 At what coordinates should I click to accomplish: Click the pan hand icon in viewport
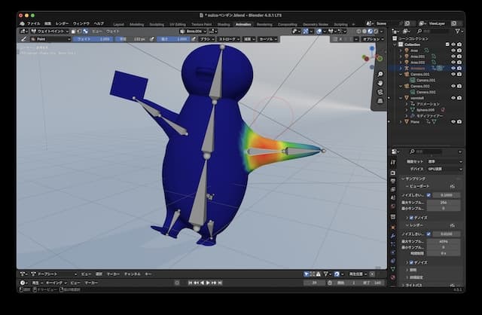coord(381,83)
